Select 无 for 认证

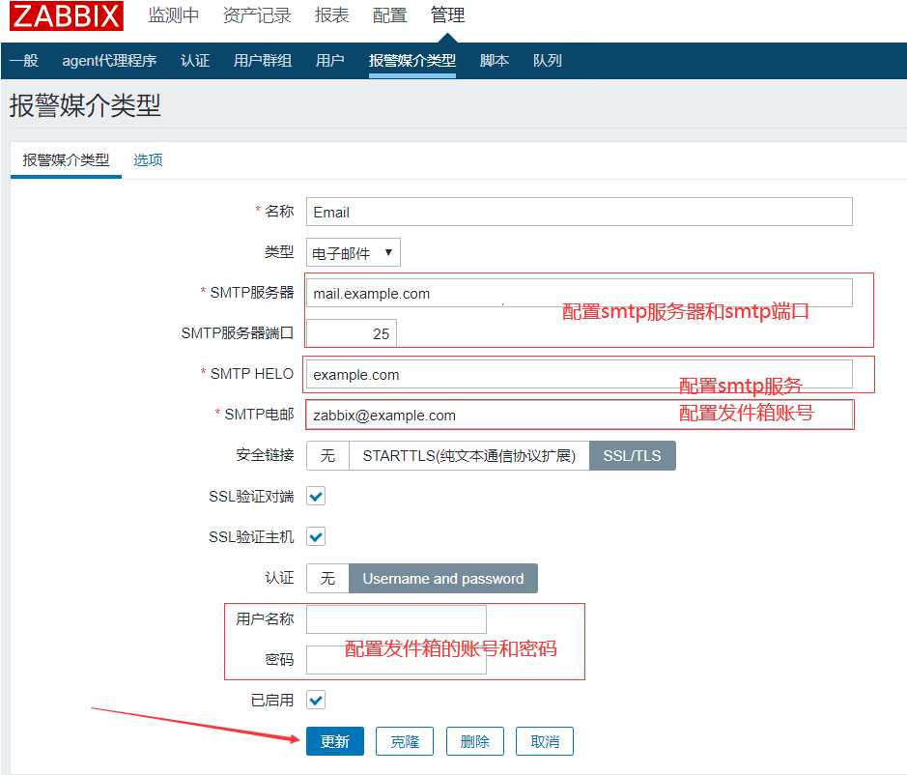pyautogui.click(x=328, y=578)
